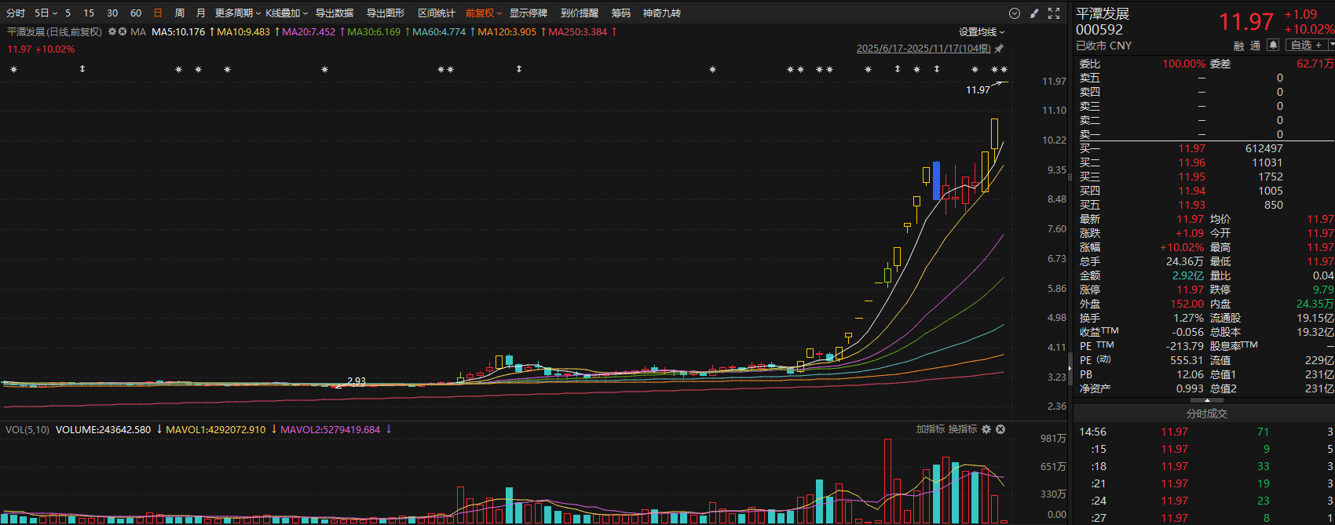The width and height of the screenshot is (1335, 525).
Task: Click the price alert bell icon
Action: point(1273,46)
